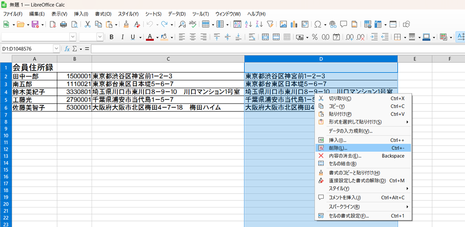Apply the Background Color highlight swatch

[x=164, y=37]
